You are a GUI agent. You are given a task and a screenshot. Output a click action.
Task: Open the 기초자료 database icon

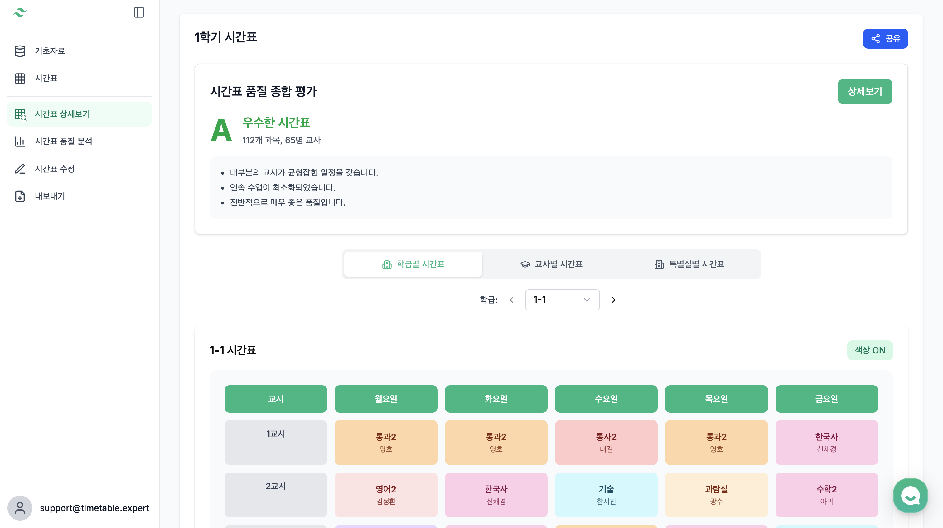pos(20,51)
